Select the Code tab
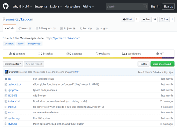Viewport: 177px width, 129px height. (x=9, y=28)
